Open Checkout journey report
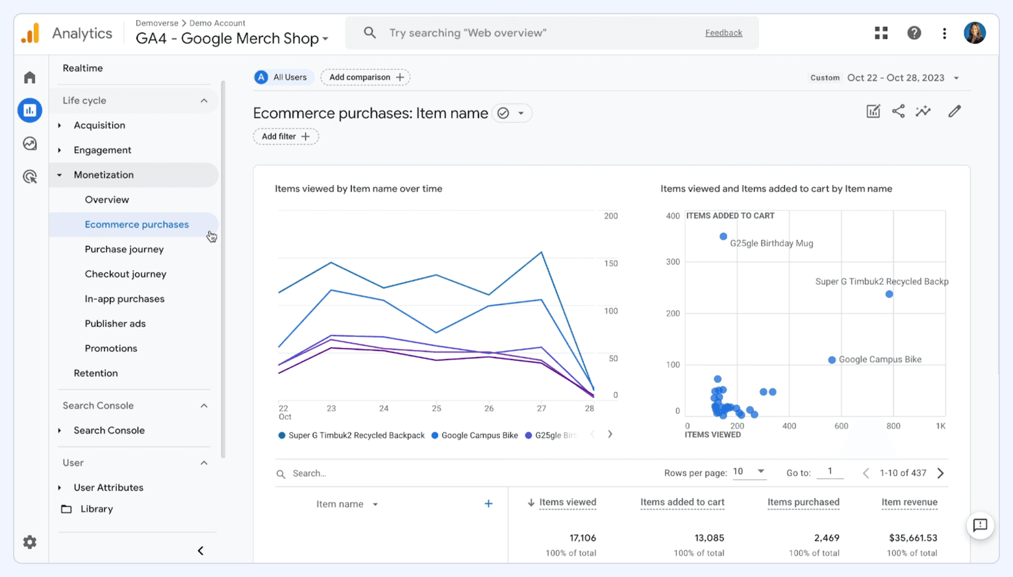This screenshot has width=1013, height=577. (x=125, y=273)
